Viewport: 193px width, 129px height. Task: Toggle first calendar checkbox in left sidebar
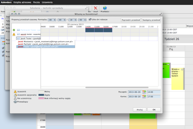3,48
